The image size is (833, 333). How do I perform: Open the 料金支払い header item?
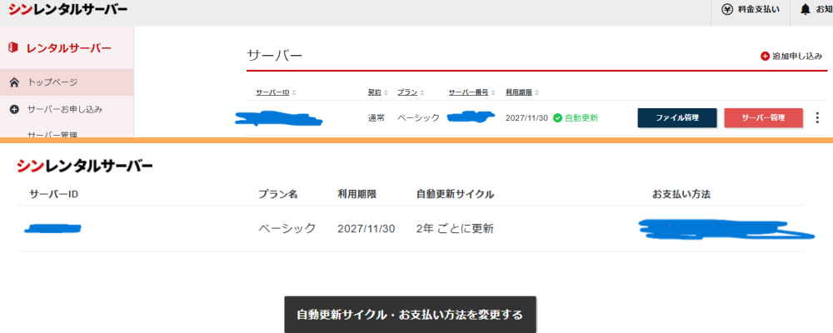751,9
